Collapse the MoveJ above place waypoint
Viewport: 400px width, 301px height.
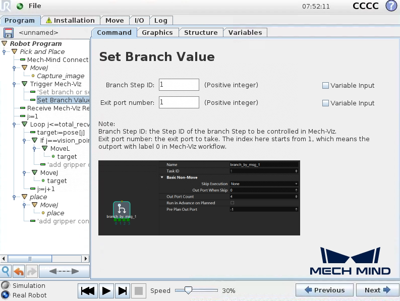pyautogui.click(x=35, y=205)
